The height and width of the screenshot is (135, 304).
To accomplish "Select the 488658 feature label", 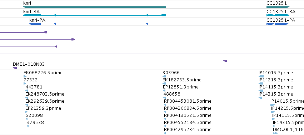I will click(x=172, y=94).
